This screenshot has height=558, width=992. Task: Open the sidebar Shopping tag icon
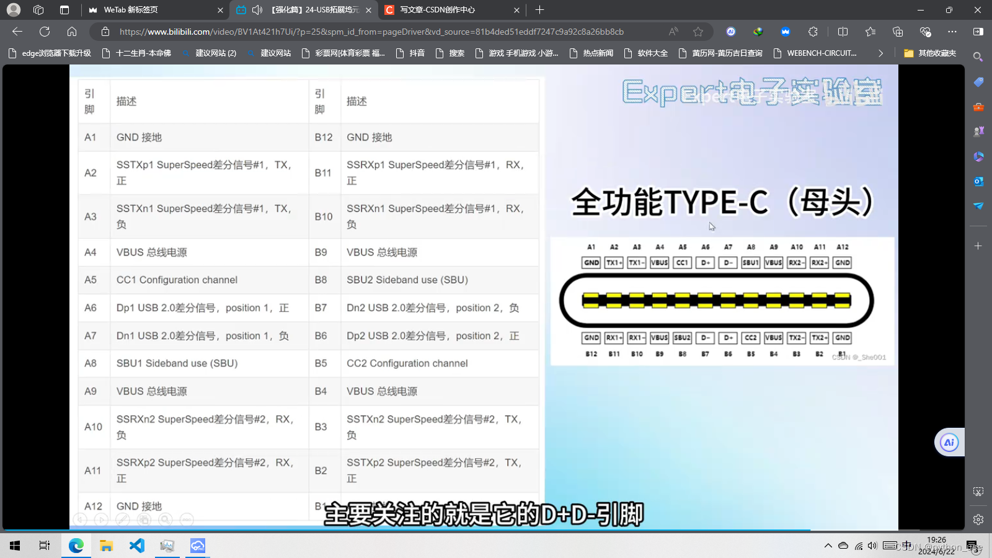pos(978,82)
